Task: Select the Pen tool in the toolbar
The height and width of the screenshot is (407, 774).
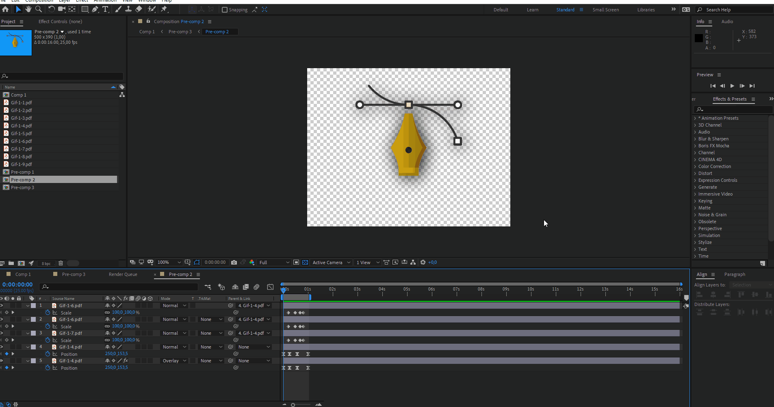Action: click(x=95, y=9)
